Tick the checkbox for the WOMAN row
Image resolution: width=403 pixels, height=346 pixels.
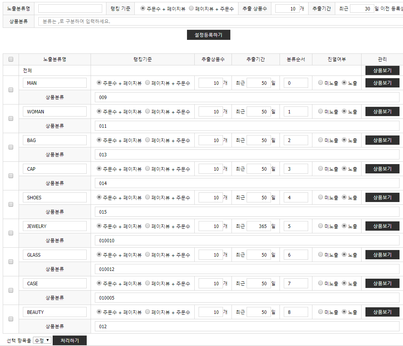point(11,118)
